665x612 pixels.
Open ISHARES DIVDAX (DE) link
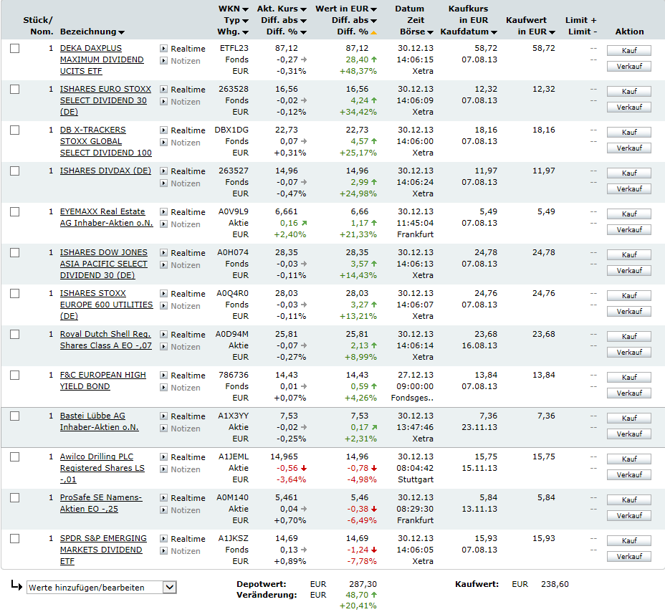(105, 171)
